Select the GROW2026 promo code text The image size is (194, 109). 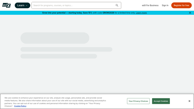pyautogui.click(x=108, y=13)
